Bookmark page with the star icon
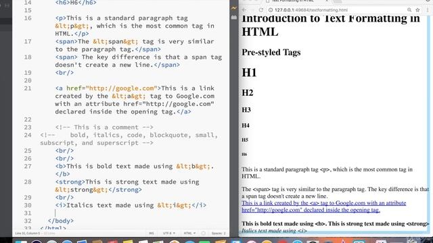This screenshot has height=243, width=433. (417, 10)
